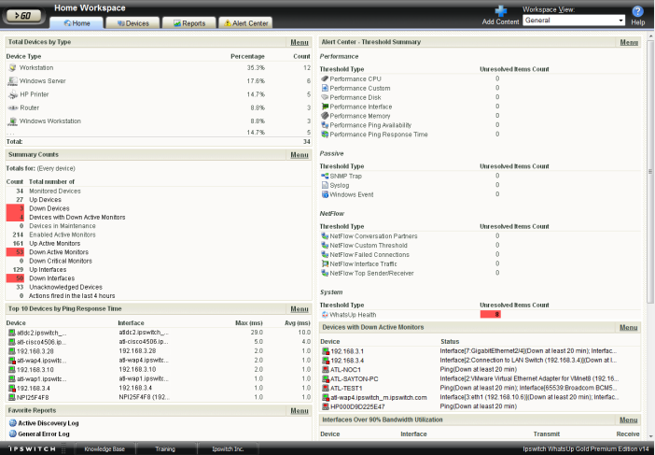Click the NetFlow Interface Traffic icon
The image size is (655, 455).
tap(325, 263)
